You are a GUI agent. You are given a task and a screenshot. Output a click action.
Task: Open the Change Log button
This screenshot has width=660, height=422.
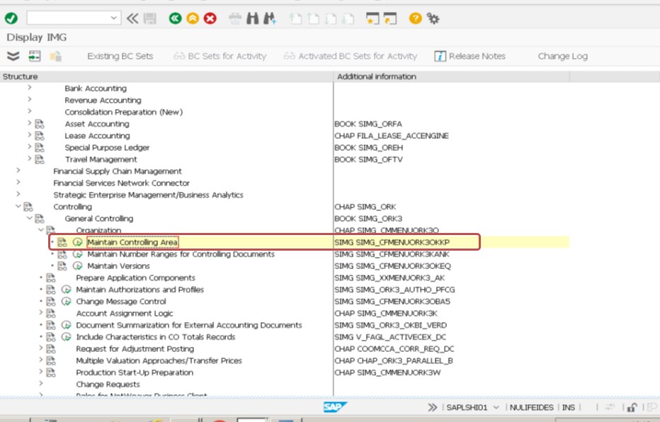[x=563, y=57]
